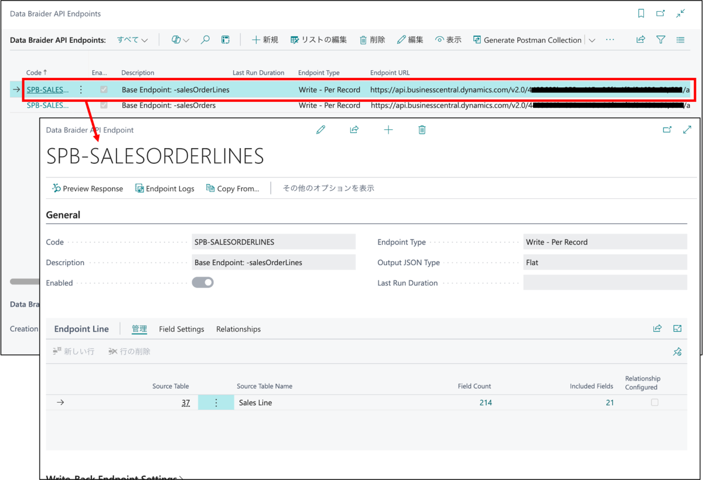This screenshot has width=703, height=480.
Task: Click 行の削除 to delete line
Action: 129,351
